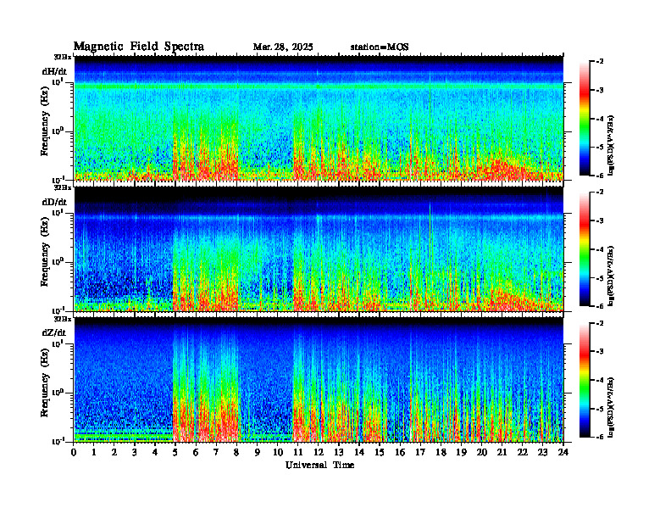Click the hour "11" time-axis tick label
This screenshot has height=519, width=671.
(x=298, y=453)
